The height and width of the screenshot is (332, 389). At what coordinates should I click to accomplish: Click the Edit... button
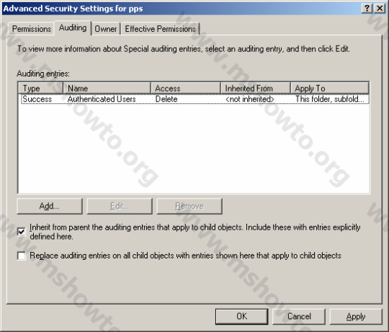(x=120, y=206)
